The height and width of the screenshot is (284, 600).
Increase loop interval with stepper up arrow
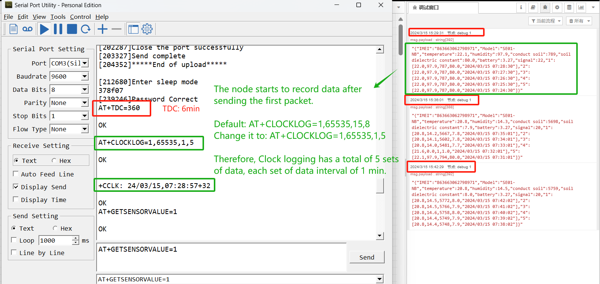pyautogui.click(x=76, y=238)
